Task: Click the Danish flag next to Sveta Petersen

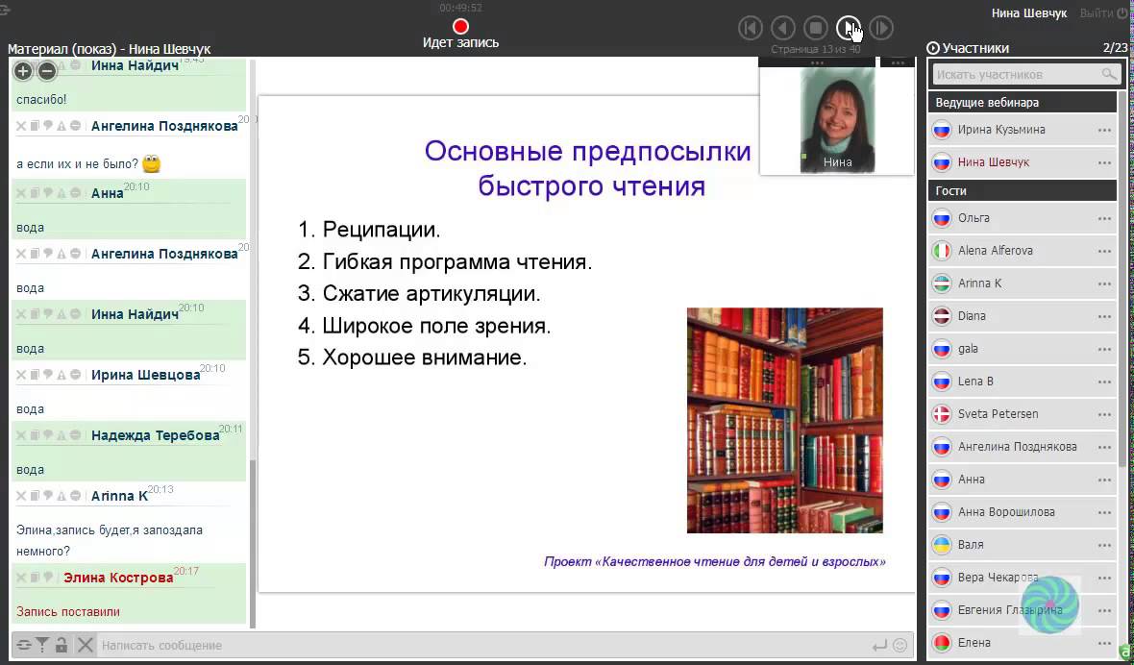Action: pyautogui.click(x=942, y=414)
